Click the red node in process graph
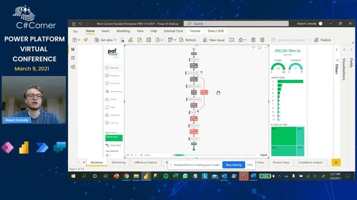Screen dimensions: 357x200 pyautogui.click(x=204, y=92)
